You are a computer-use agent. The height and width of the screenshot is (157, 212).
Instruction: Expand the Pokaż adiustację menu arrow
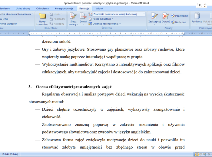(x=113, y=19)
